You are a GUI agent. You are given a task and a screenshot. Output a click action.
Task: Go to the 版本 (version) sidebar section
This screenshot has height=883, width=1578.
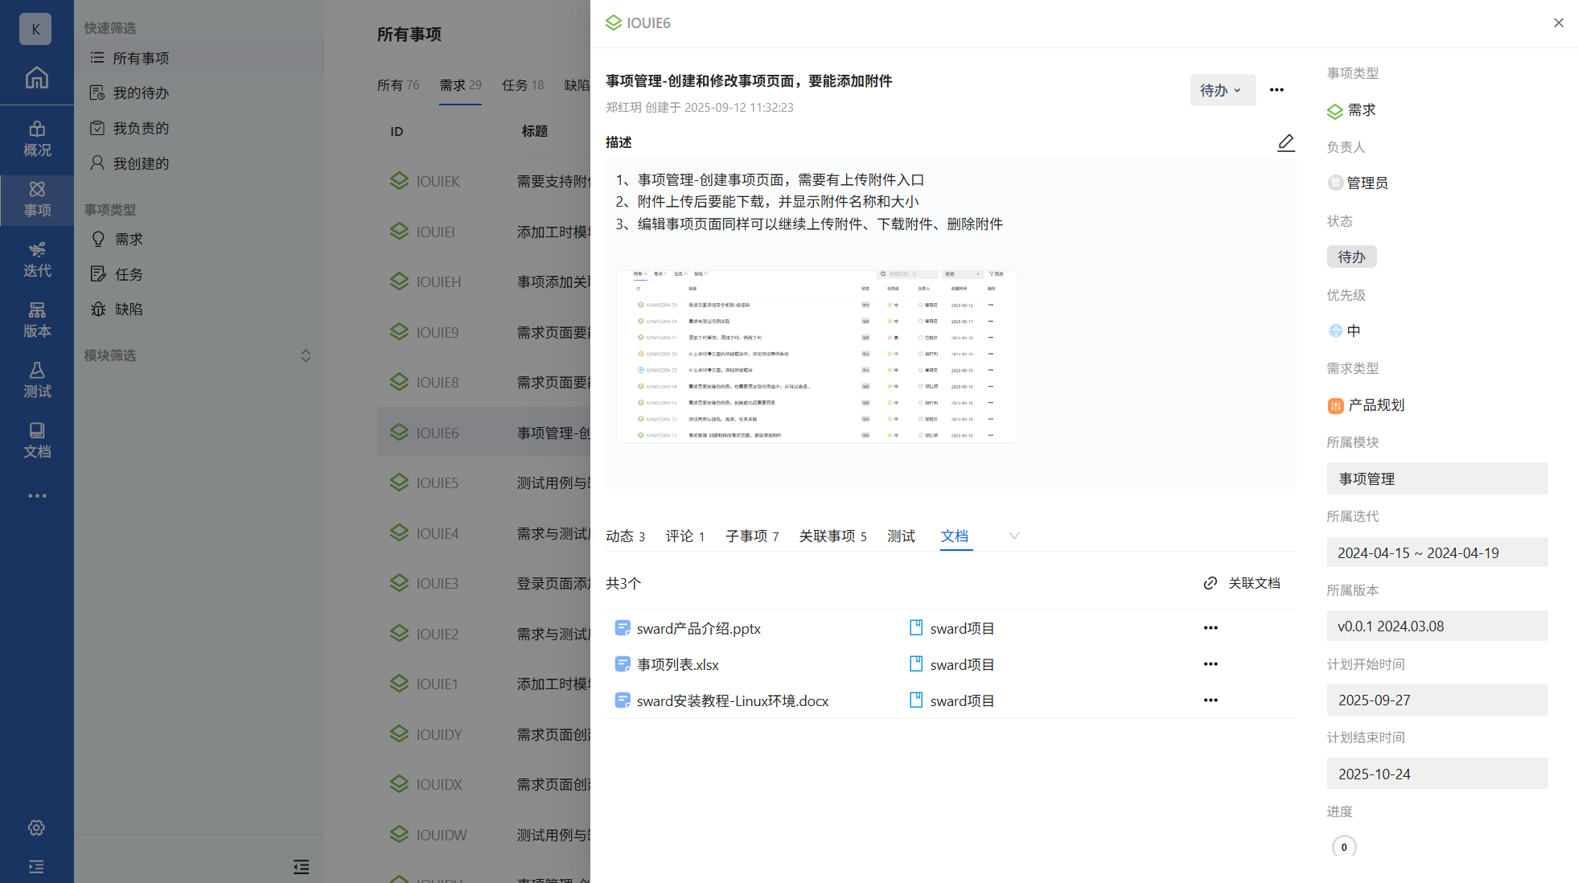[37, 320]
